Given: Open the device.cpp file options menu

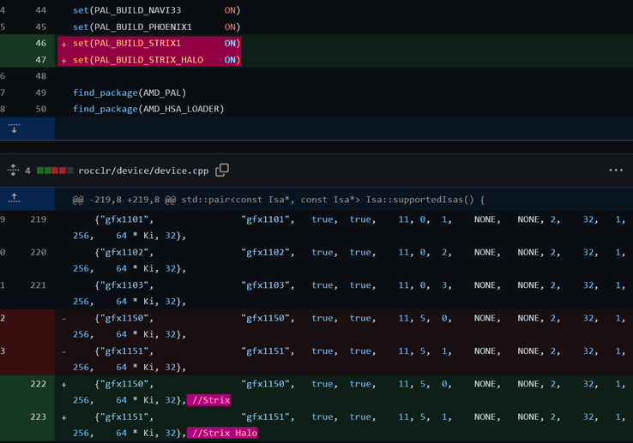Looking at the screenshot, I should point(615,171).
